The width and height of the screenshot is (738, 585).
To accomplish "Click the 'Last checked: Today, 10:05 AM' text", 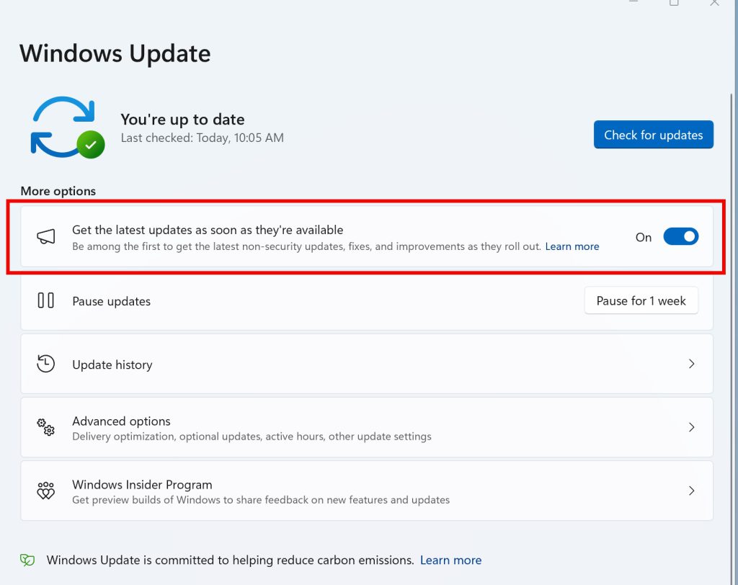I will click(202, 138).
